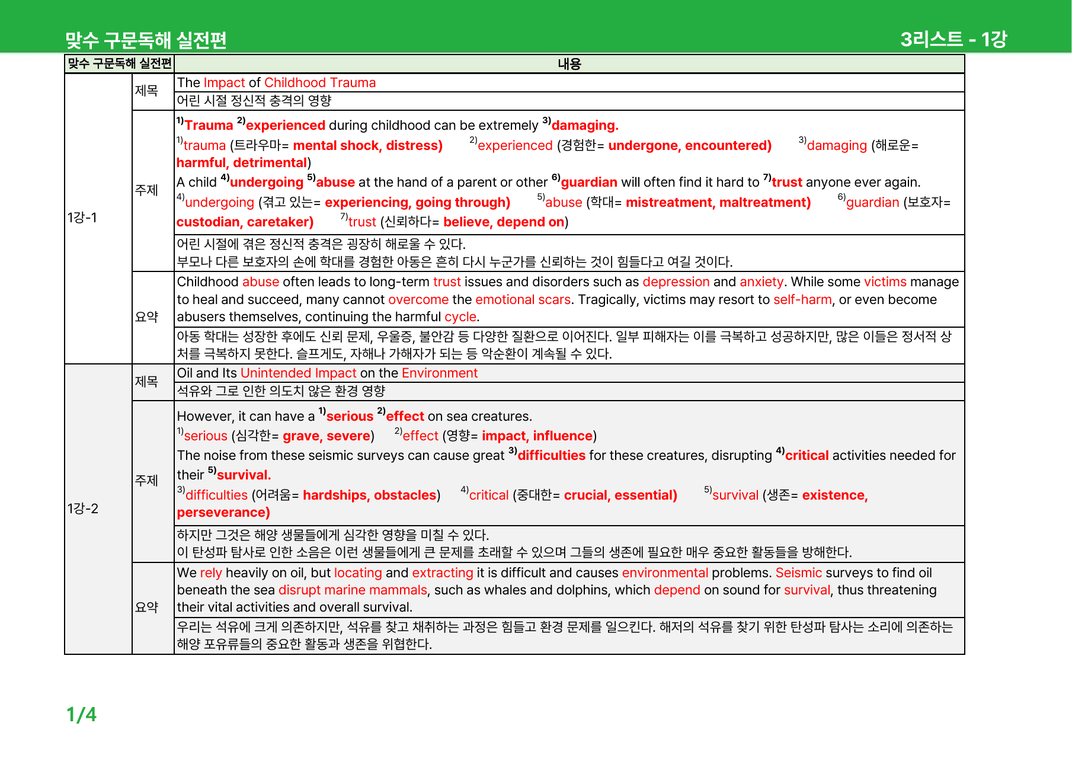Click the Korean title 어린 시절 정신적 충격의 영향
Image resolution: width=1072 pixels, height=758 pixels.
(254, 100)
